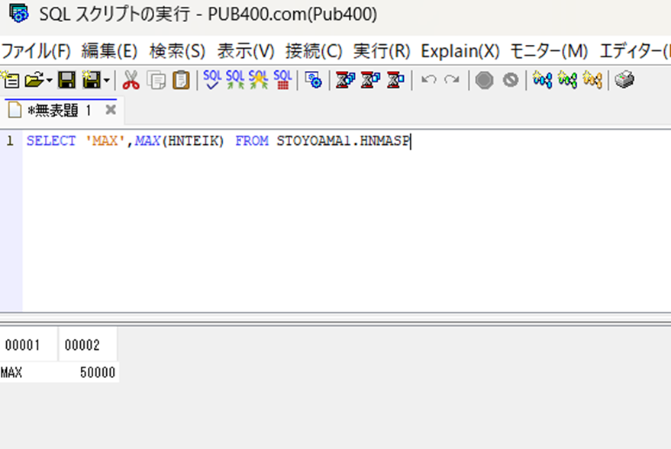Viewport: 671px width, 449px height.
Task: Save the script with the floppy disk icon
Action: click(x=66, y=80)
